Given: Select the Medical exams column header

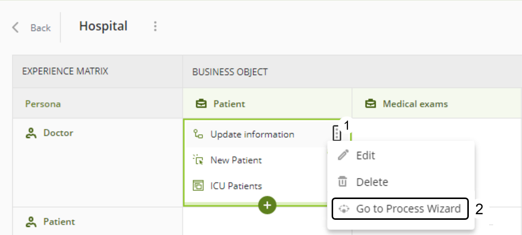Looking at the screenshot, I should tap(415, 104).
